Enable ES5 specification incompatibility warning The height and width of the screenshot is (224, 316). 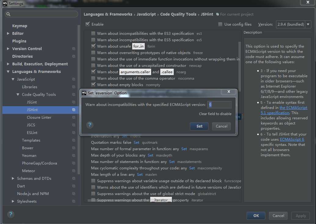(93, 40)
